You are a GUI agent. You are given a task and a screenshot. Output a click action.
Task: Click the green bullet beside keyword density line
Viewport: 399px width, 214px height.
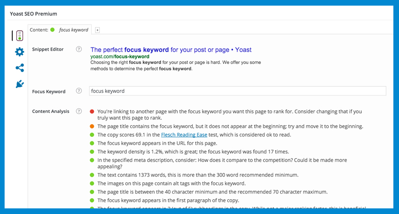click(92, 152)
